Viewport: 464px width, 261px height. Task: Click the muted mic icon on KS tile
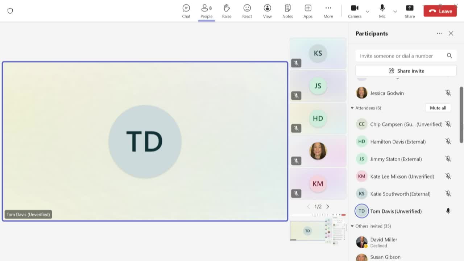pos(296,63)
